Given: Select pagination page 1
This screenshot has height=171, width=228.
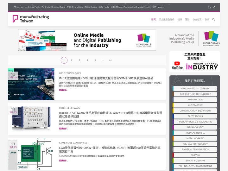Looking at the screenshot, I should pyautogui.click(x=64, y=60).
